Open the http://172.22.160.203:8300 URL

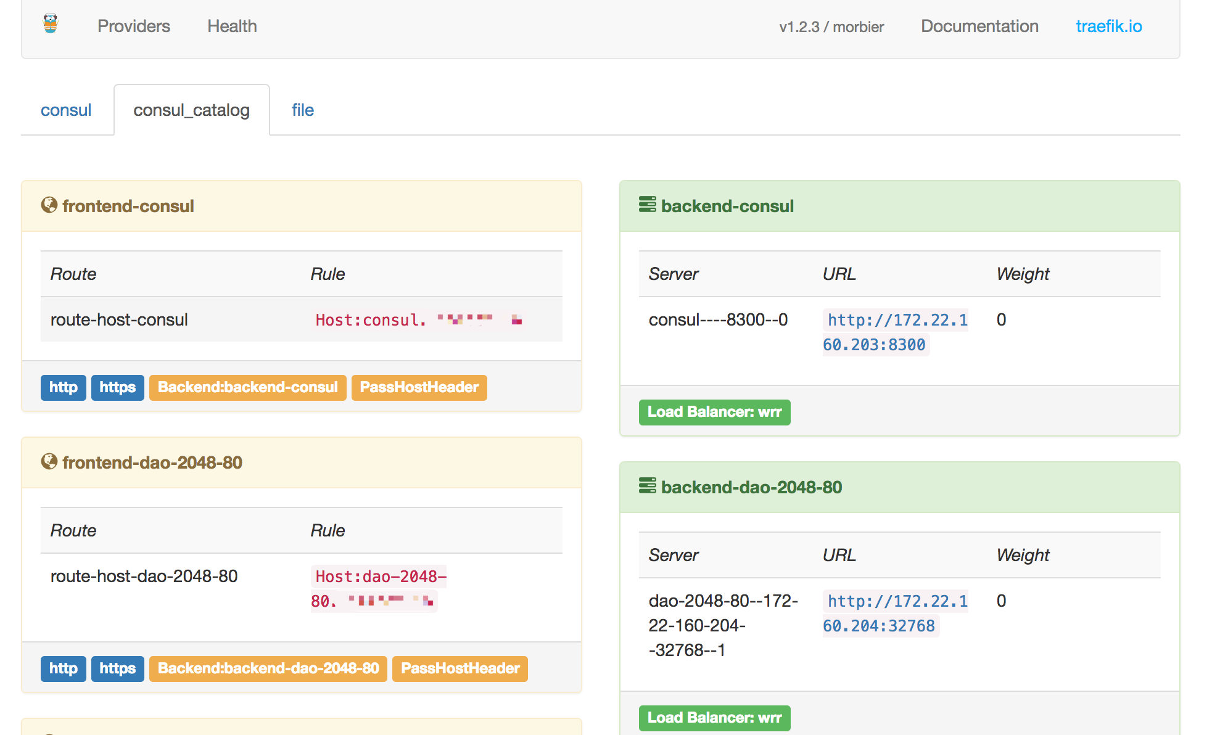[896, 332]
